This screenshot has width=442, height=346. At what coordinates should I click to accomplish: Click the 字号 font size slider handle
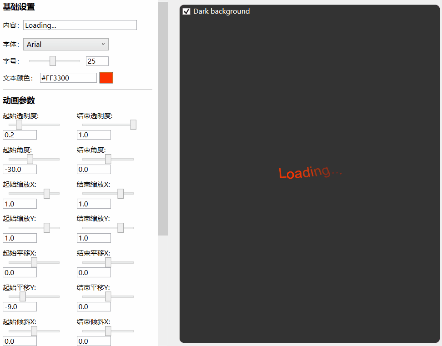click(x=53, y=60)
